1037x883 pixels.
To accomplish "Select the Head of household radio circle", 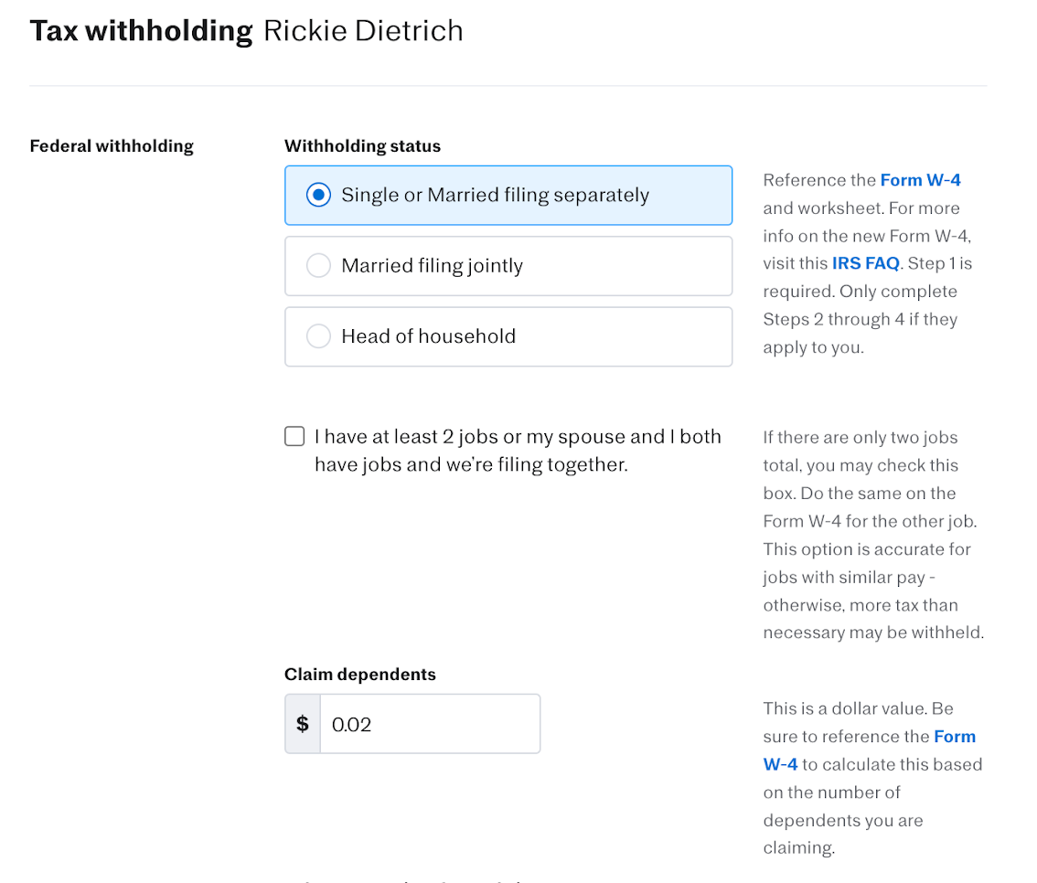I will coord(318,336).
